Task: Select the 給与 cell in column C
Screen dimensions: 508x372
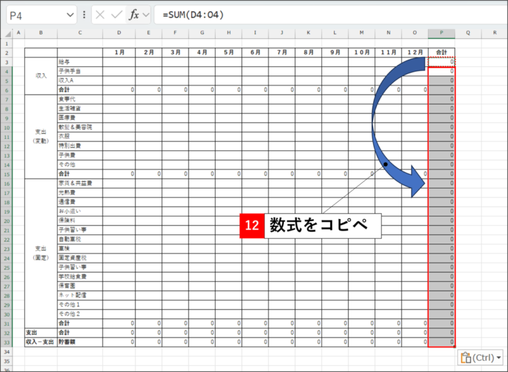Action: (79, 62)
